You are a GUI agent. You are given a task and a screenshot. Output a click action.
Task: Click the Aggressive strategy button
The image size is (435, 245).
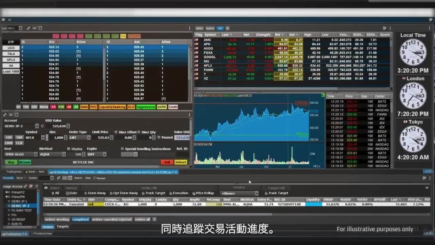(145, 107)
